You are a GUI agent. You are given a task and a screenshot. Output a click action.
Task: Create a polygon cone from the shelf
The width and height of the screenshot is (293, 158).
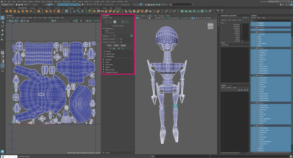click(19, 11)
